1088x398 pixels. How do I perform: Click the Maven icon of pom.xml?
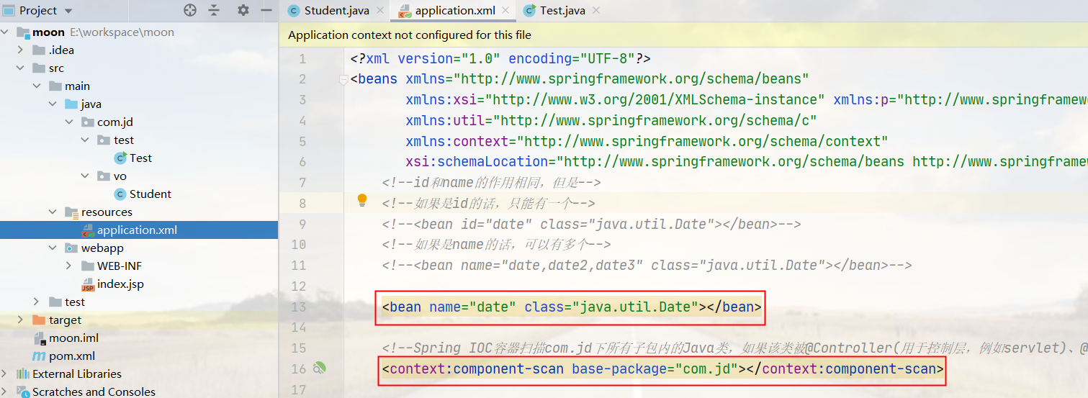tap(39, 356)
